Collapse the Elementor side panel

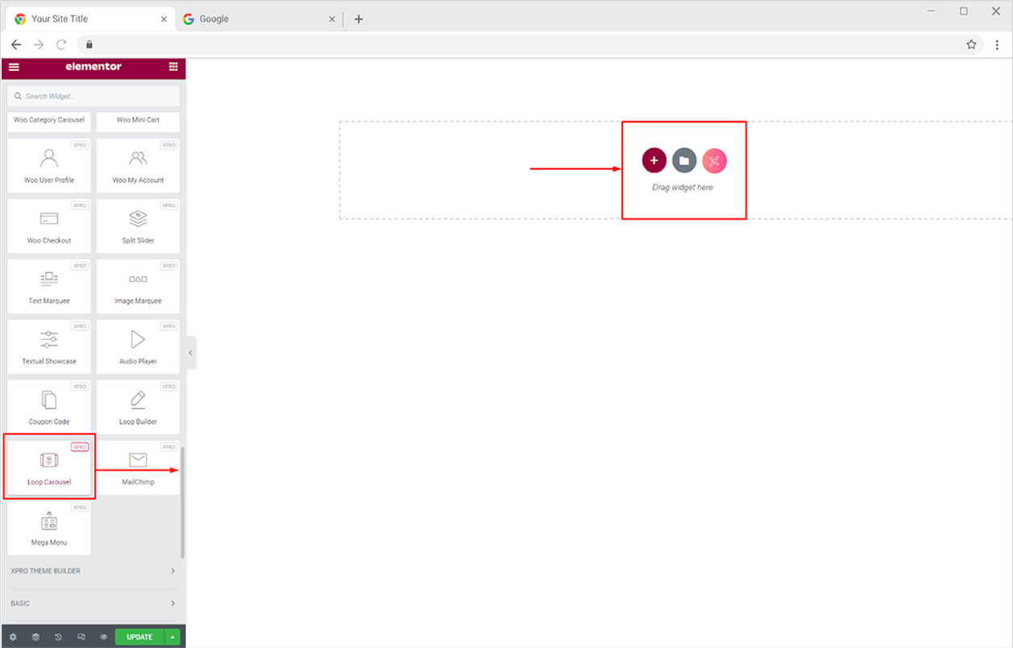pos(190,352)
